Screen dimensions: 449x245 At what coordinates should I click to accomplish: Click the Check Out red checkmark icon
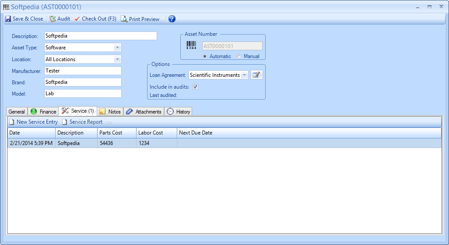pos(77,19)
